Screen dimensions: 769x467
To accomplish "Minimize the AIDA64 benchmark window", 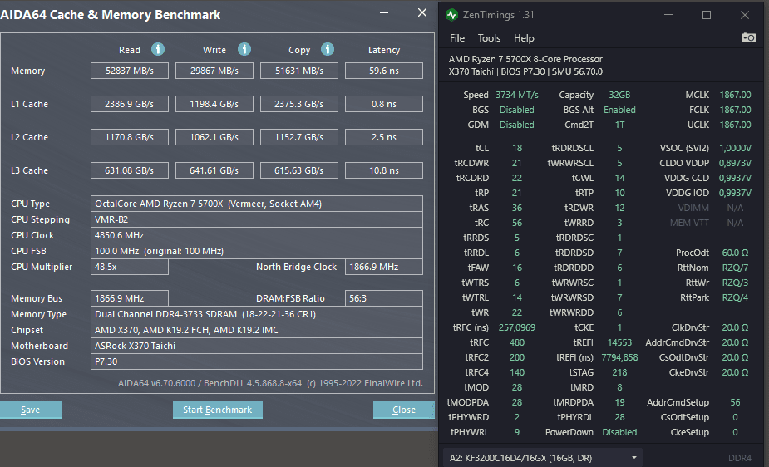I will (384, 13).
